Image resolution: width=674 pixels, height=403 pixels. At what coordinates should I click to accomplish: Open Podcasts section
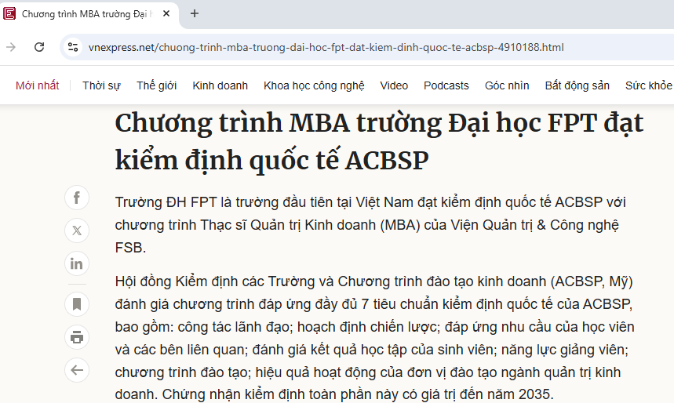coord(446,85)
